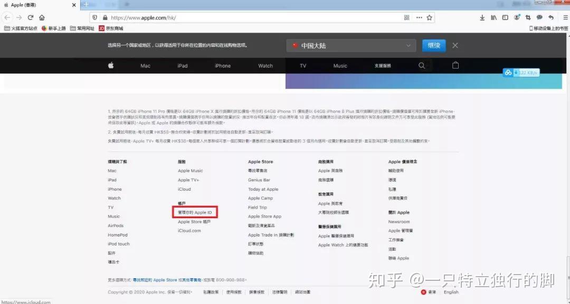570x304 pixels.
Task: Click the Apple TV+ footer link
Action: 188,180
